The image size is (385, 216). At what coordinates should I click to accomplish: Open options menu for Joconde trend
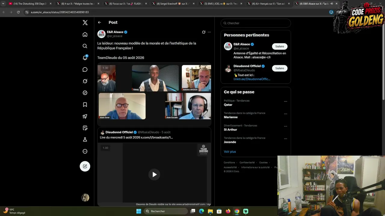(285, 139)
